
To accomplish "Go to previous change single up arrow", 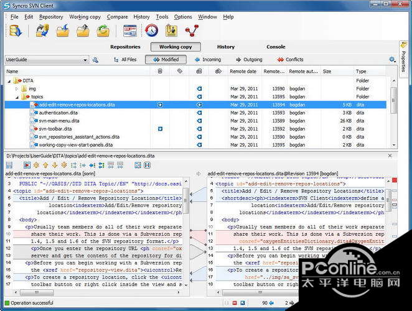I will pos(45,165).
